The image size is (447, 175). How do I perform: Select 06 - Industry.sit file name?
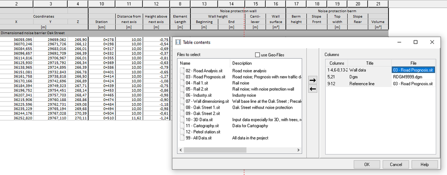pyautogui.click(x=199, y=95)
